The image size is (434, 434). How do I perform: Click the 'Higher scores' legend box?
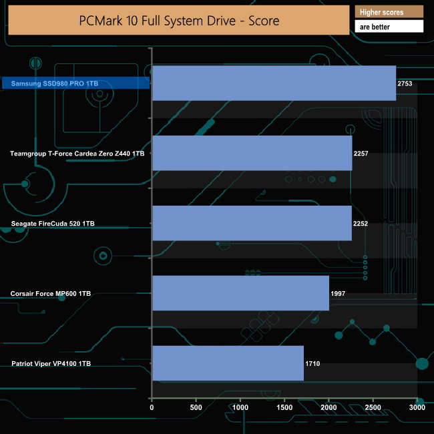pos(389,12)
